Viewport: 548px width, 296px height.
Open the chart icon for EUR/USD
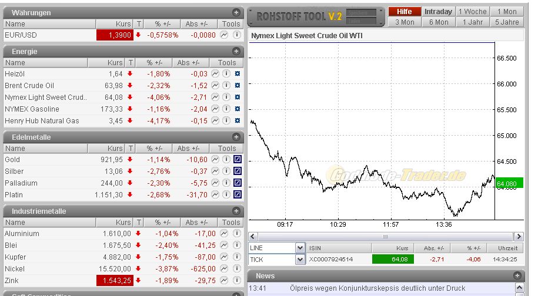224,35
